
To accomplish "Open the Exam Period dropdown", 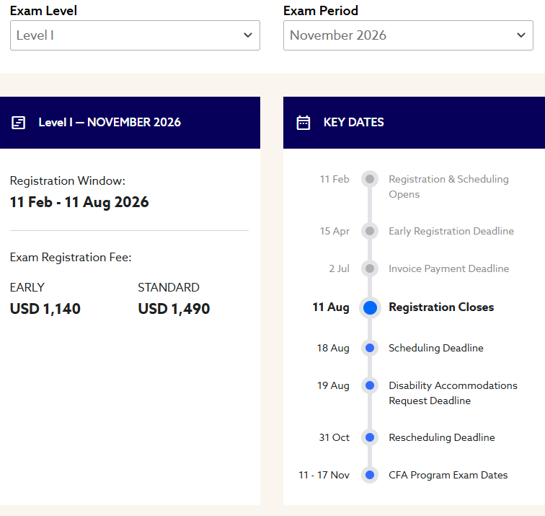I will 408,35.
